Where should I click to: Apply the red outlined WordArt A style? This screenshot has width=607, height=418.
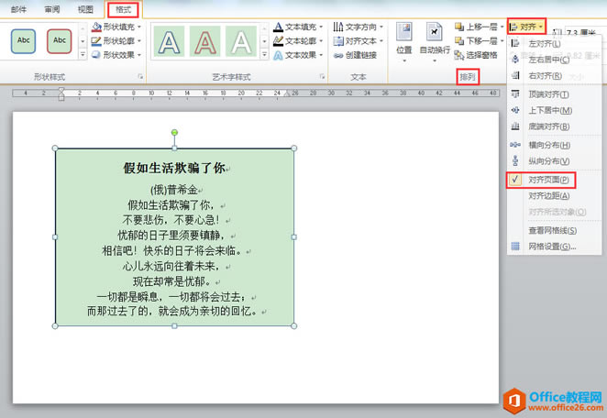pos(205,42)
